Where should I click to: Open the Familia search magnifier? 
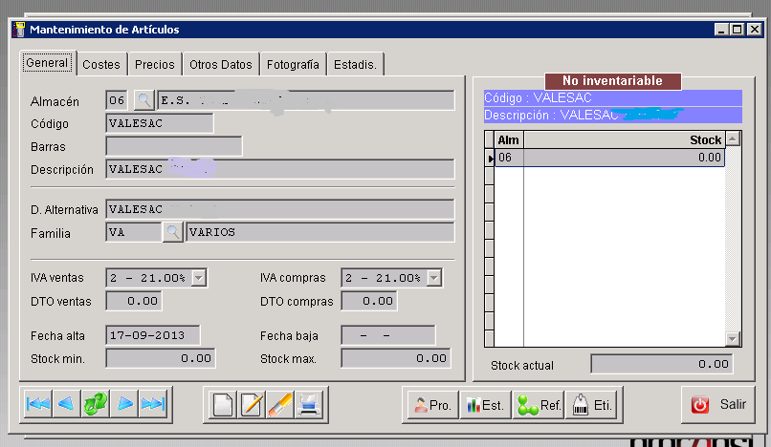click(x=172, y=231)
